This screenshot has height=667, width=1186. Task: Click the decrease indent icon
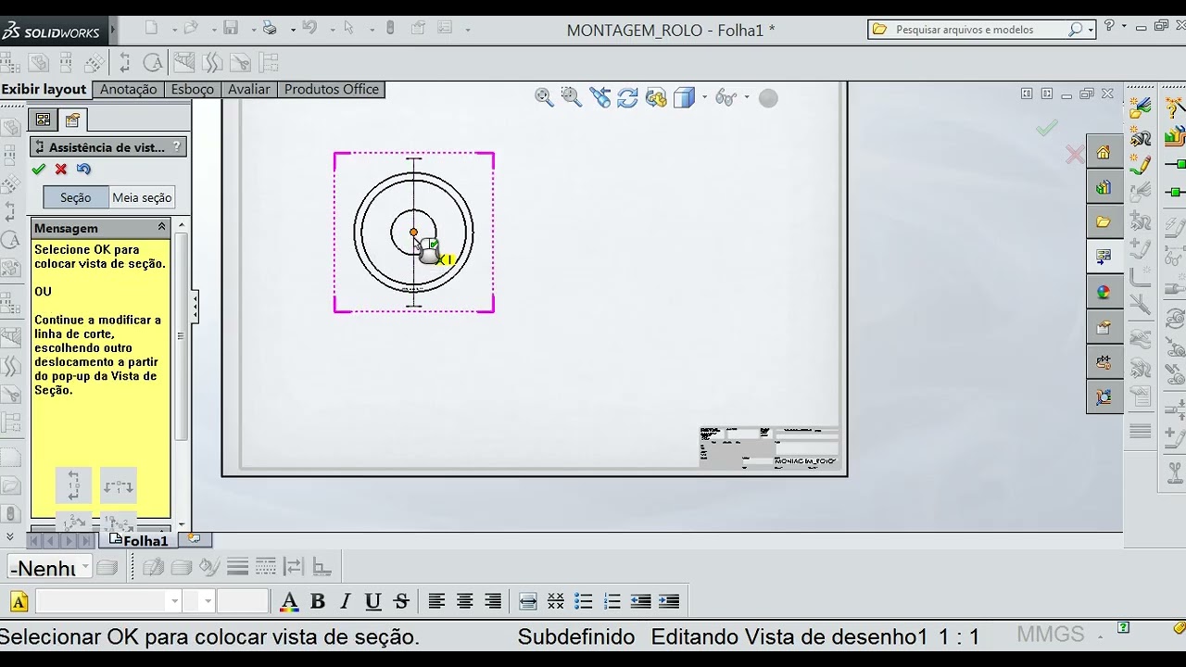(x=640, y=602)
